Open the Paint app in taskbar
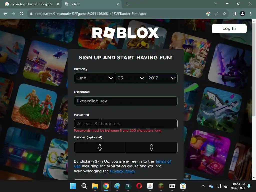The image size is (256, 192). pyautogui.click(x=117, y=186)
